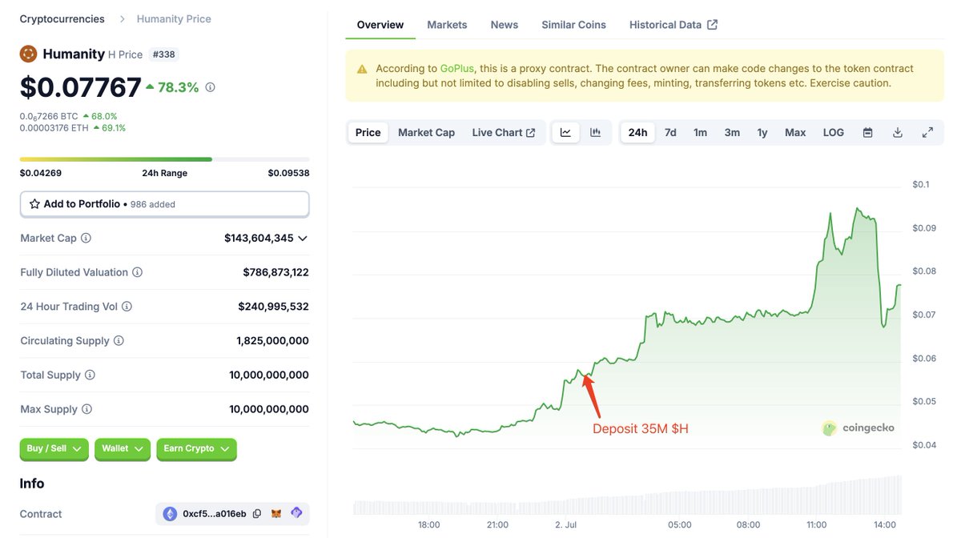This screenshot has height=538, width=961.
Task: Click the $0.04269 range low value
Action: (41, 173)
